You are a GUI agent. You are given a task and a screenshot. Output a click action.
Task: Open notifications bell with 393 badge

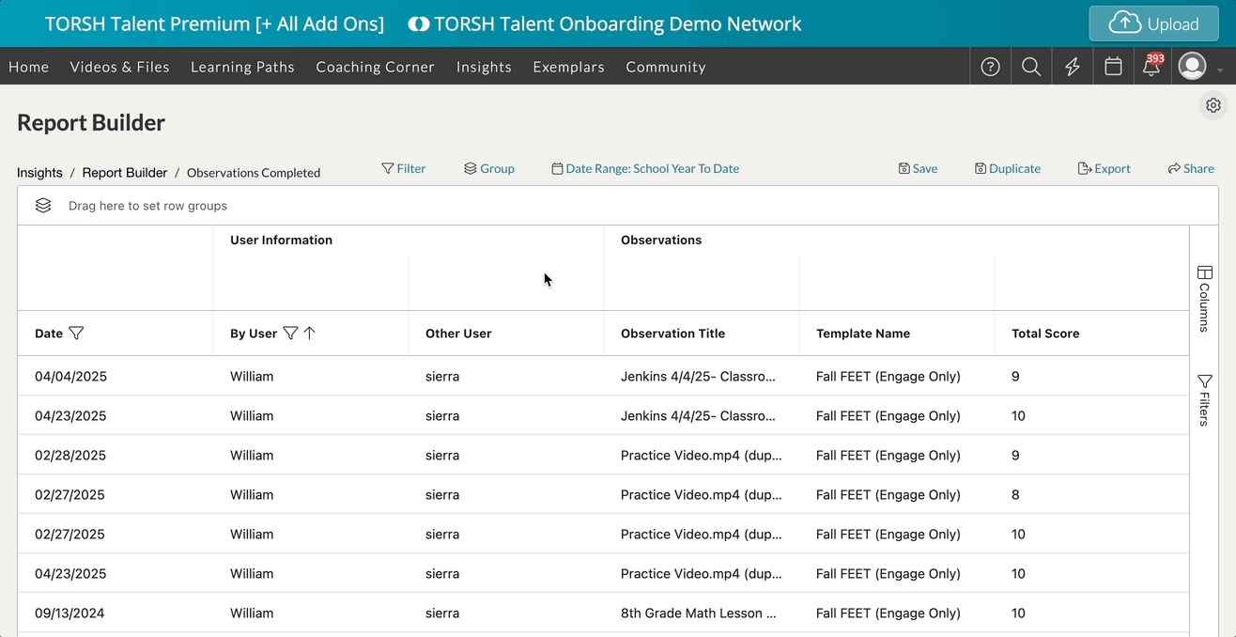click(x=1151, y=67)
